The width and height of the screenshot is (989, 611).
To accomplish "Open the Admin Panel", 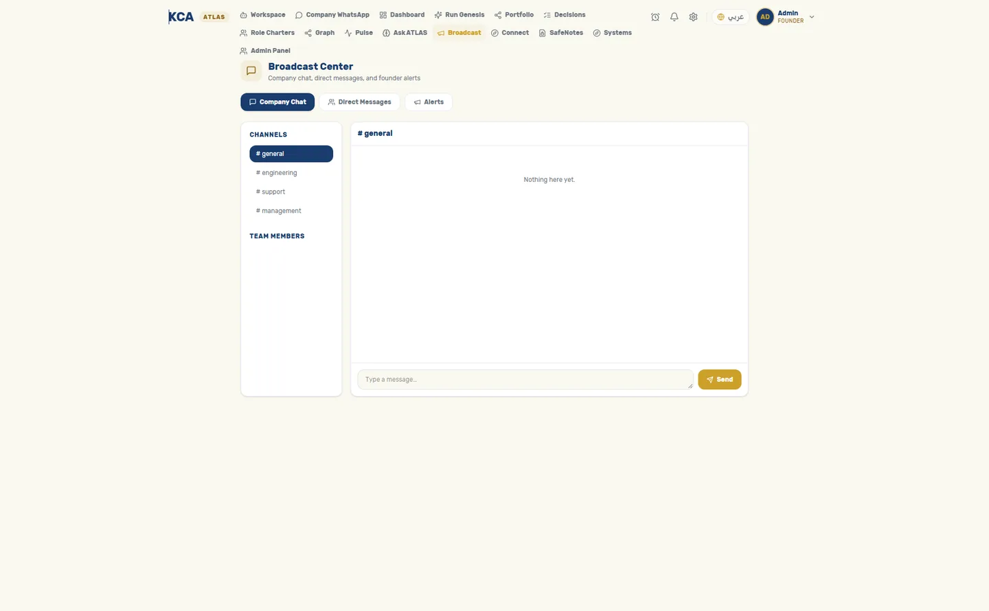I will [x=265, y=51].
